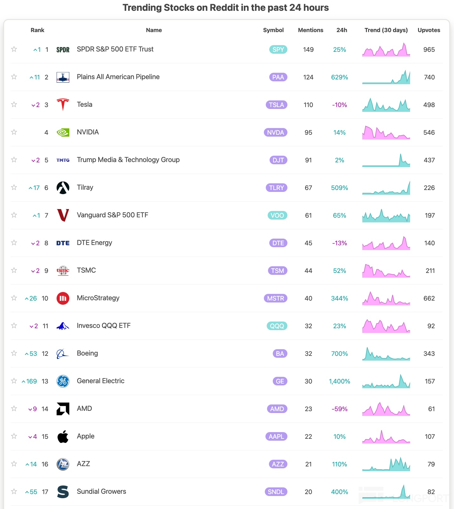
Task: Click the General Electric logo icon
Action: click(x=63, y=381)
